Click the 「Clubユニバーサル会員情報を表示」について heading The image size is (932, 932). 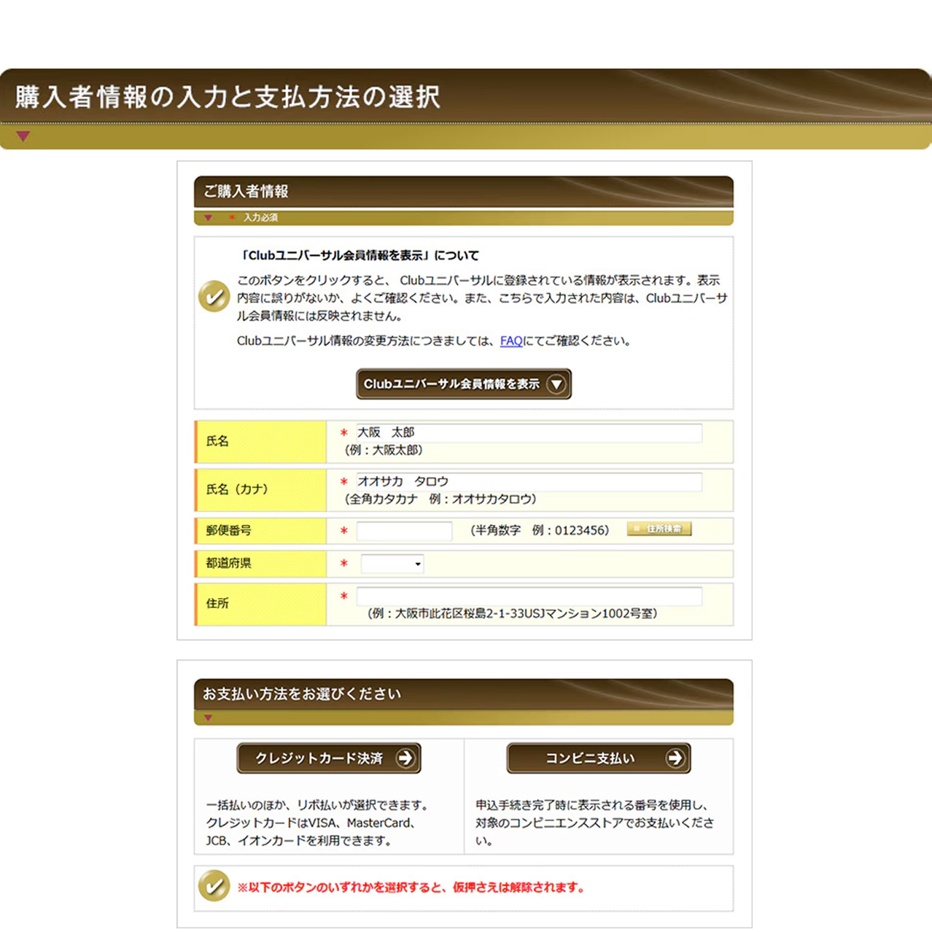(360, 255)
